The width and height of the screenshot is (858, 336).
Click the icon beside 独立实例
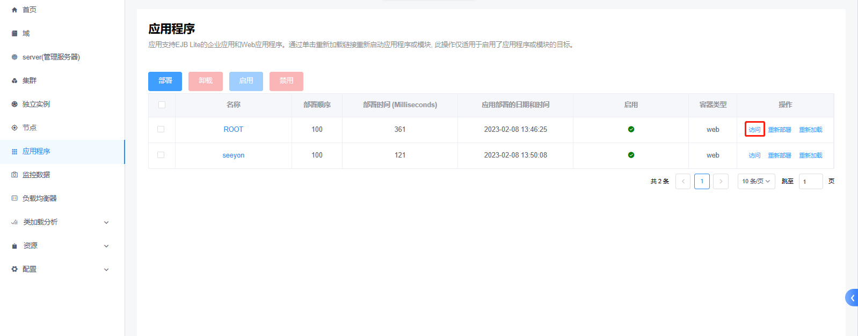[x=14, y=104]
